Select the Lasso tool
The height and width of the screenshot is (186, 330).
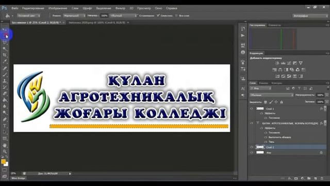(x=5, y=42)
